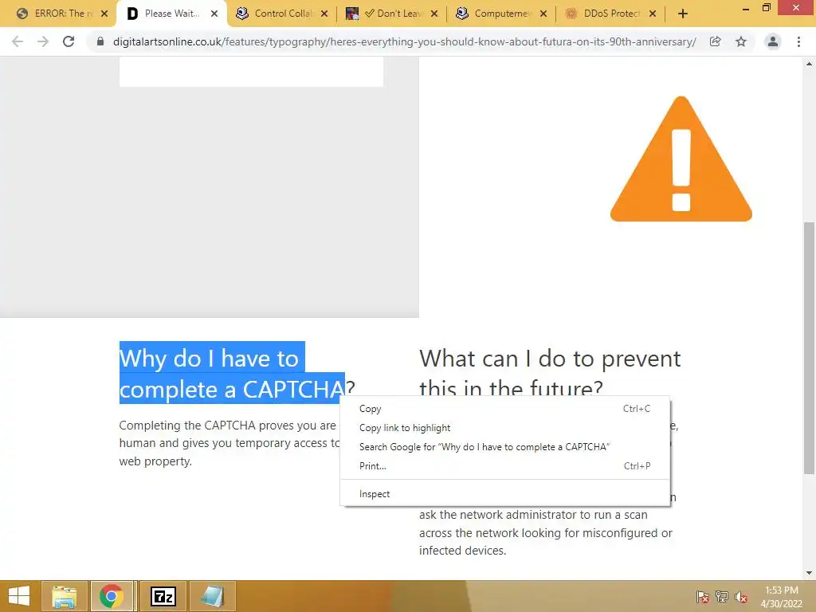Click the Chrome taskbar icon
The width and height of the screenshot is (816, 612).
(x=112, y=596)
